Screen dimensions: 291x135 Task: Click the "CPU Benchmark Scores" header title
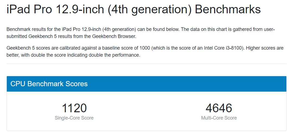49,84
